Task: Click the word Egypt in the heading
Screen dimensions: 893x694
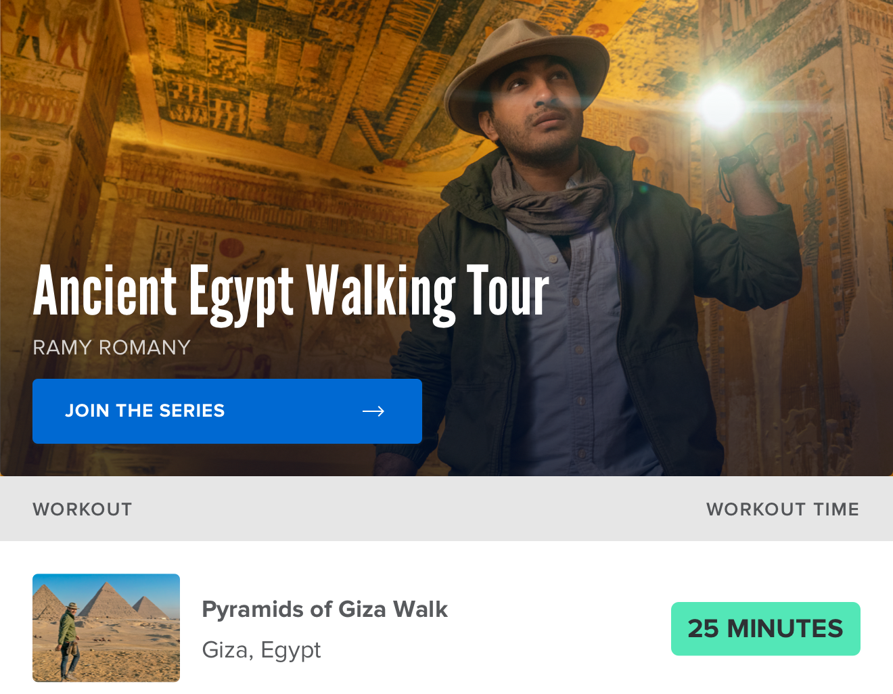Action: 241,291
